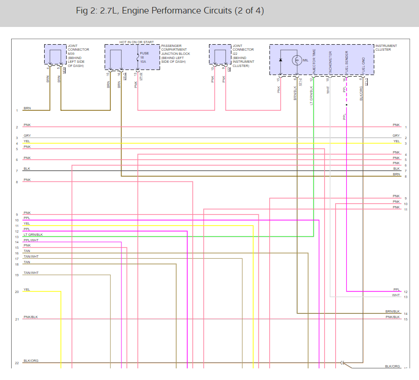This screenshot has width=419, height=380.
Task: Click the vertical 'WHT' label below cluster pin 18
Action: coord(328,90)
